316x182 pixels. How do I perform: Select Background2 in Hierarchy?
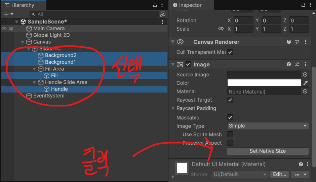coord(61,55)
